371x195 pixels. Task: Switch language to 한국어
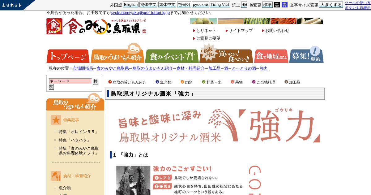pyautogui.click(x=184, y=5)
